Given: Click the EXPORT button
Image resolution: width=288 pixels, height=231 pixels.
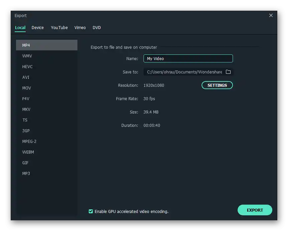Looking at the screenshot, I should pyautogui.click(x=255, y=210).
